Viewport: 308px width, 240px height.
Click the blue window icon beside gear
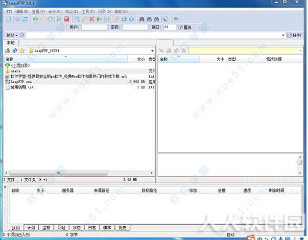pos(25,19)
